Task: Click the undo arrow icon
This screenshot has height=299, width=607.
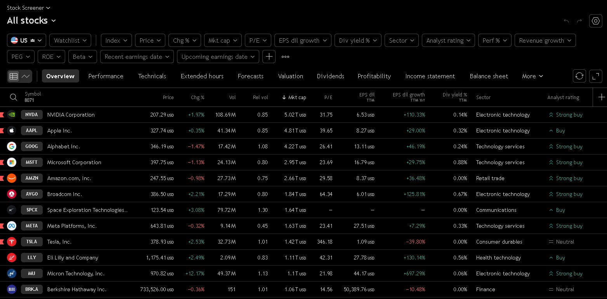Action: click(x=566, y=21)
